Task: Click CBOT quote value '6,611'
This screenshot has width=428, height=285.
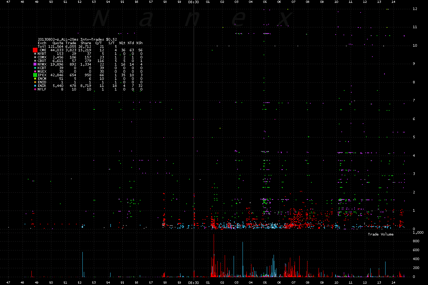Action: coord(58,61)
